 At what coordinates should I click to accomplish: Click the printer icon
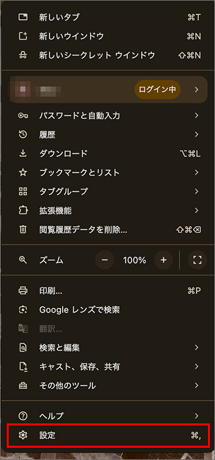tap(23, 291)
